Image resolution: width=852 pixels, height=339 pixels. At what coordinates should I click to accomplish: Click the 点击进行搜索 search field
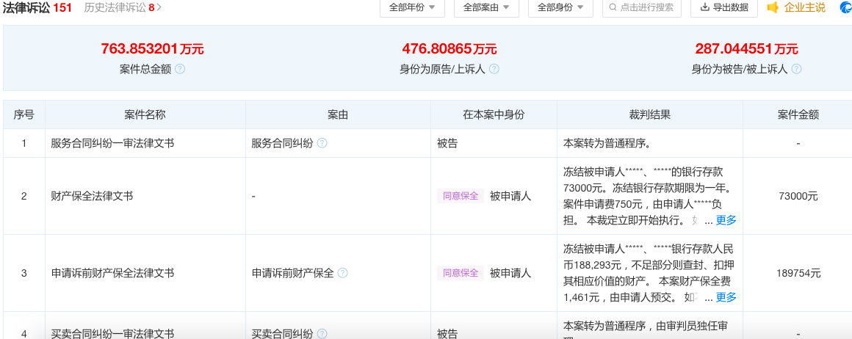point(641,7)
